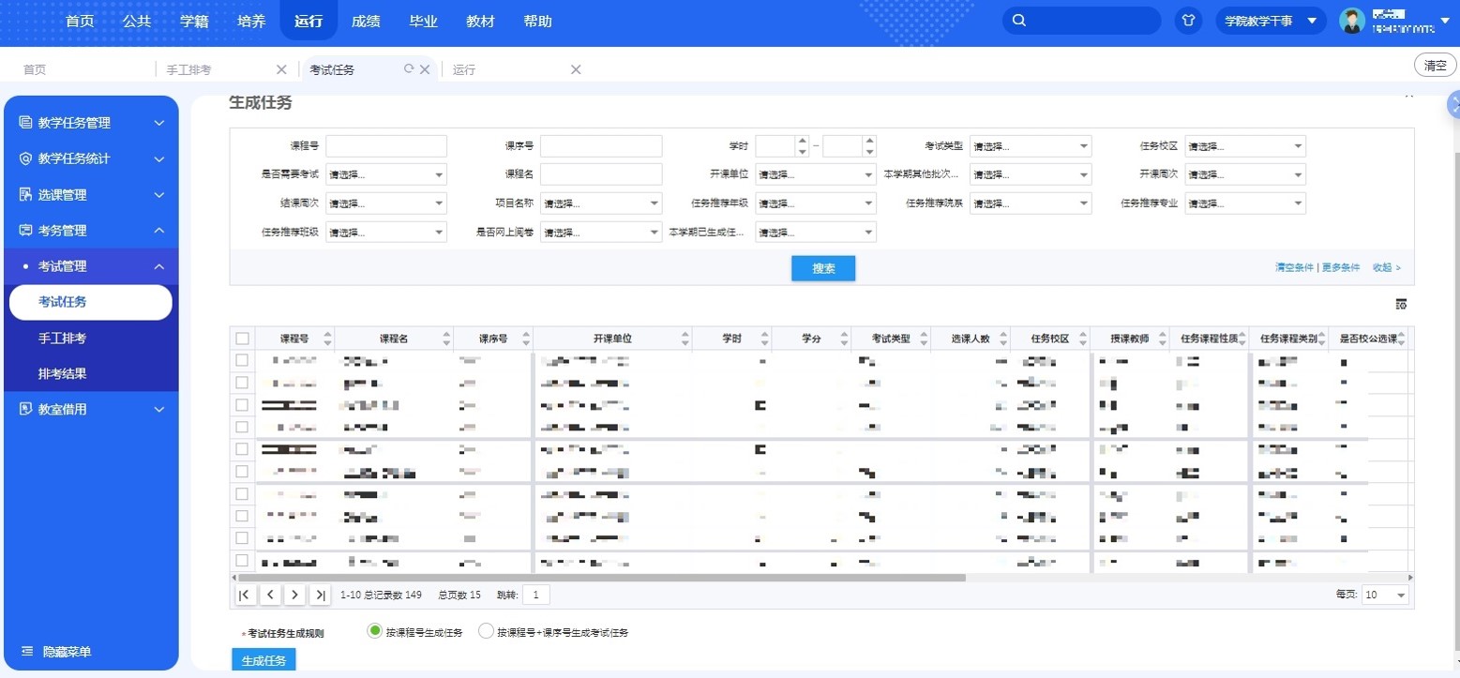
Task: Open the 是否需要考试 dropdown
Action: [x=386, y=174]
